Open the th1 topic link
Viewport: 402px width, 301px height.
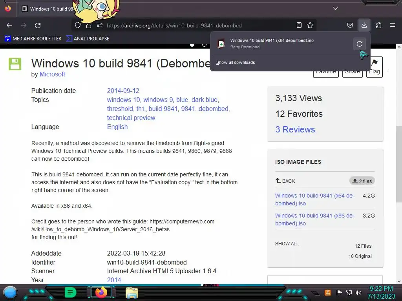[141, 109]
